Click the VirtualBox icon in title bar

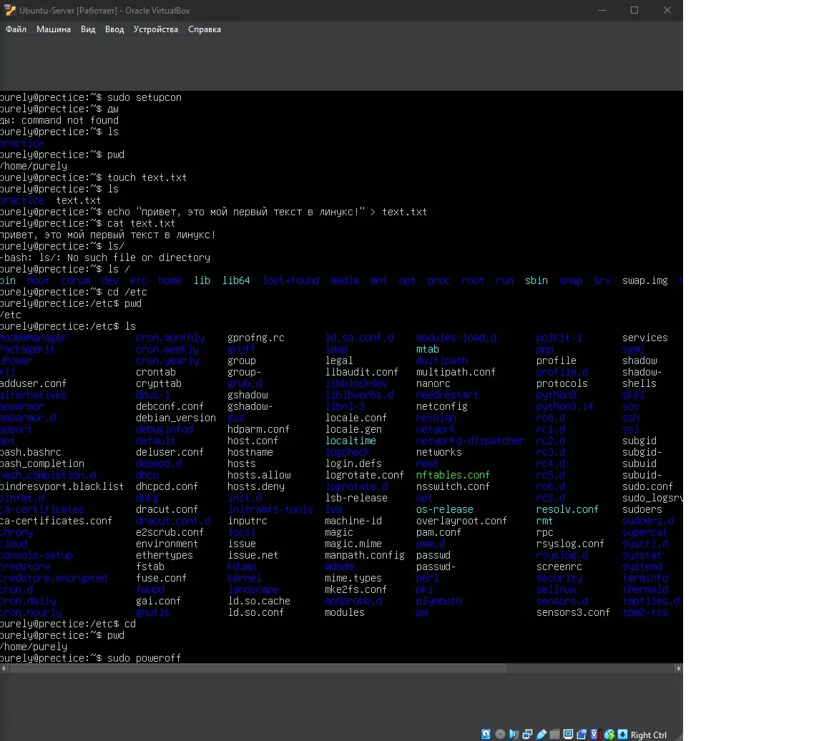coord(9,11)
